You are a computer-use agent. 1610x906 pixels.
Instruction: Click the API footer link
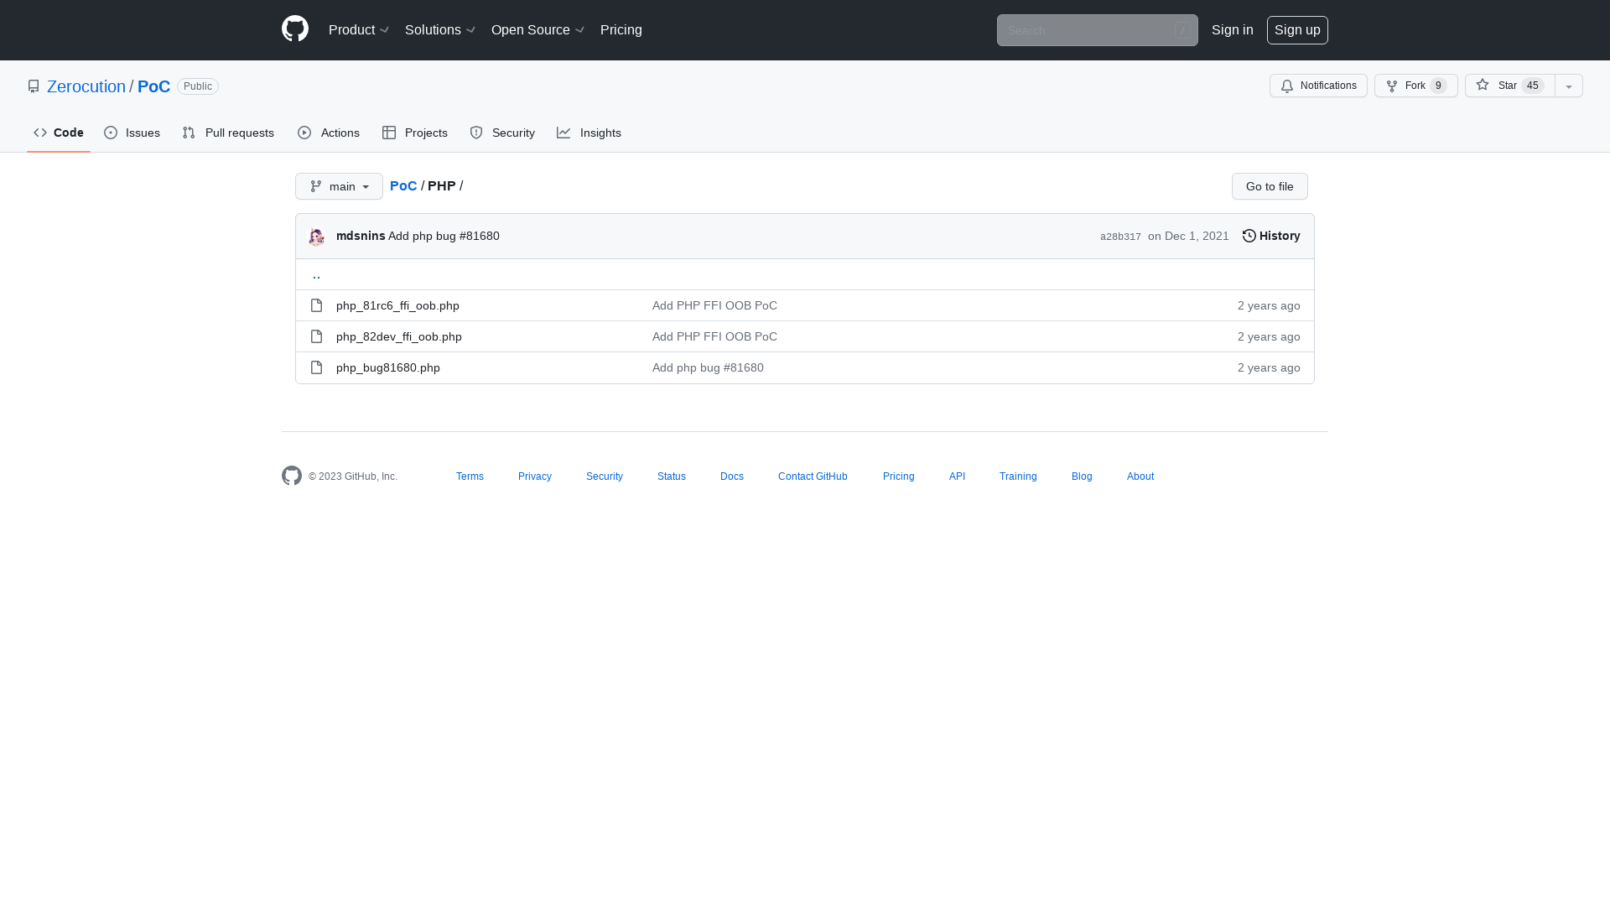pos(957,476)
